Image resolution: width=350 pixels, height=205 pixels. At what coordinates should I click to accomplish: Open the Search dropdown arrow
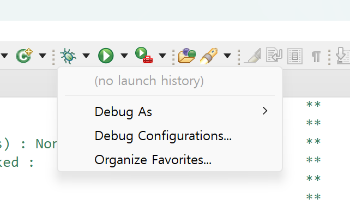(227, 56)
